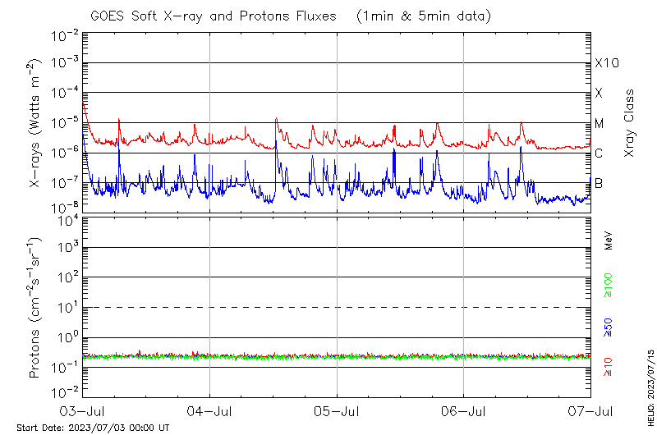Select the 03-Jul date tick label
The height and width of the screenshot is (435, 657).
pyautogui.click(x=83, y=410)
